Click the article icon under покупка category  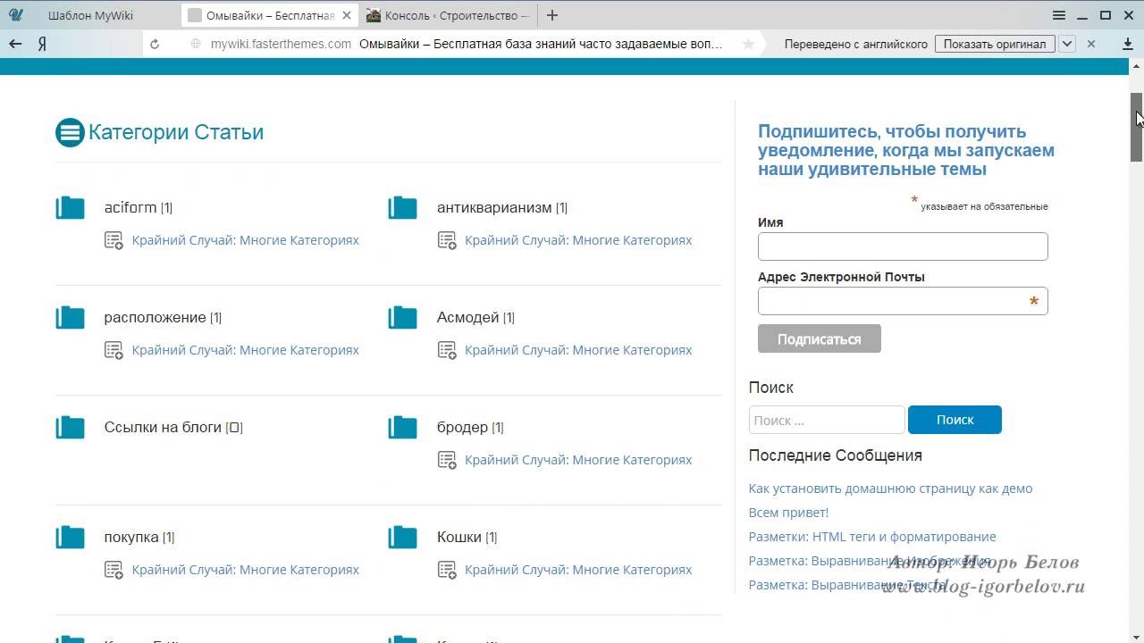click(x=114, y=570)
